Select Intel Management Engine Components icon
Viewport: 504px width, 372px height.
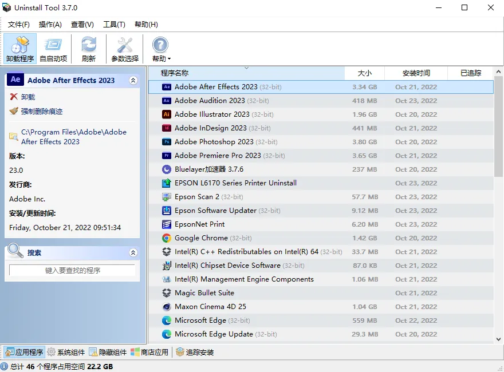pyautogui.click(x=167, y=279)
